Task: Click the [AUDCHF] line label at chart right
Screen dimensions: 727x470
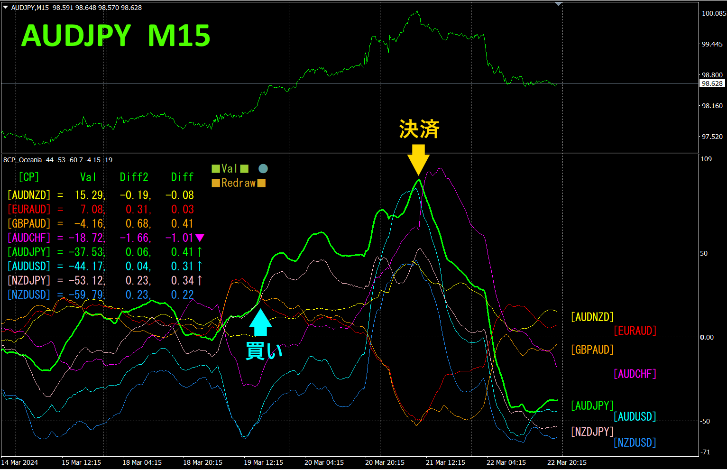Action: (635, 374)
